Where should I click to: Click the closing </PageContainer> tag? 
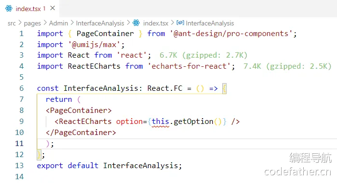point(81,133)
